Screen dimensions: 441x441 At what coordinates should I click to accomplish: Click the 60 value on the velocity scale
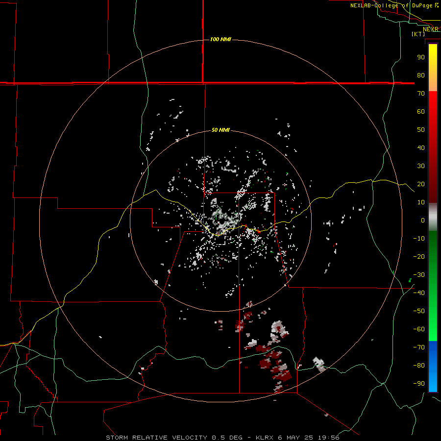point(421,112)
